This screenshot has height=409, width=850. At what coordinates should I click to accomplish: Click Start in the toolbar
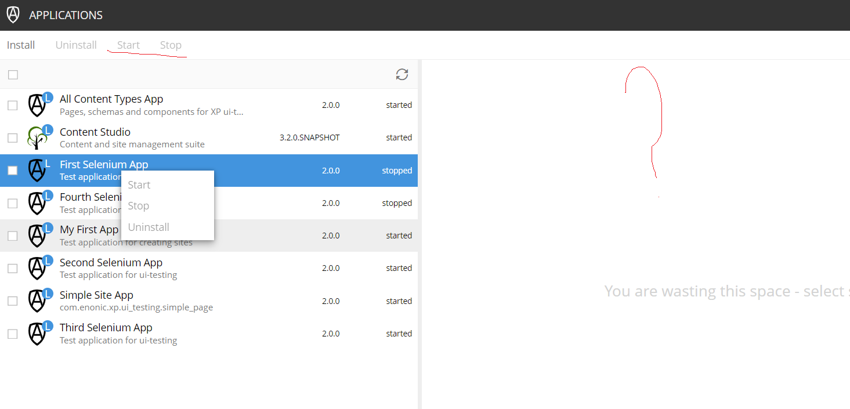pos(128,45)
